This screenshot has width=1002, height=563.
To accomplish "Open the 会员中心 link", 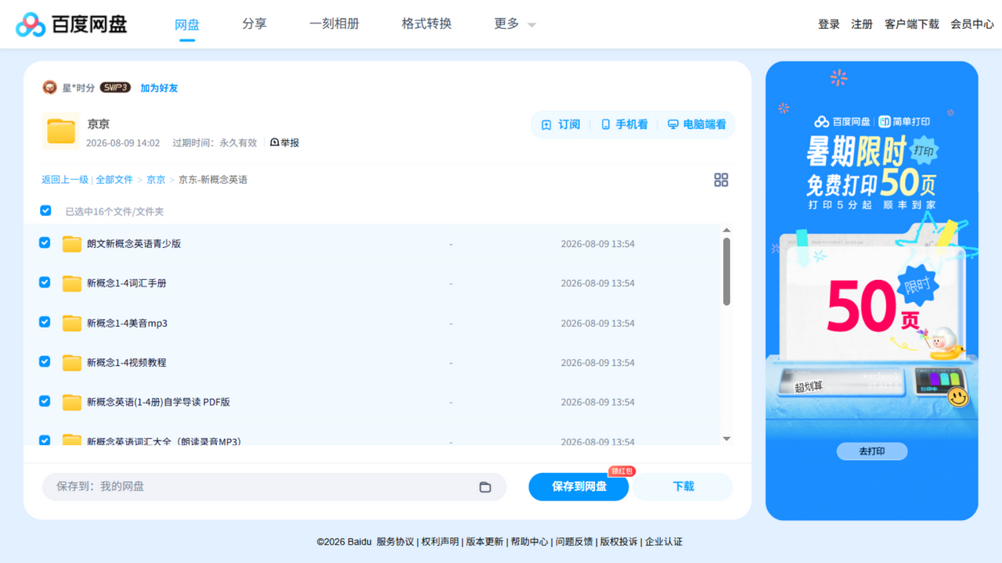I will click(972, 24).
